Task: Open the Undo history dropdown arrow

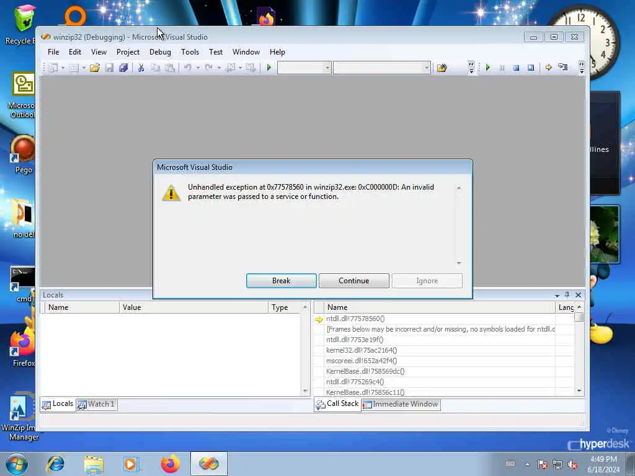Action: click(198, 68)
